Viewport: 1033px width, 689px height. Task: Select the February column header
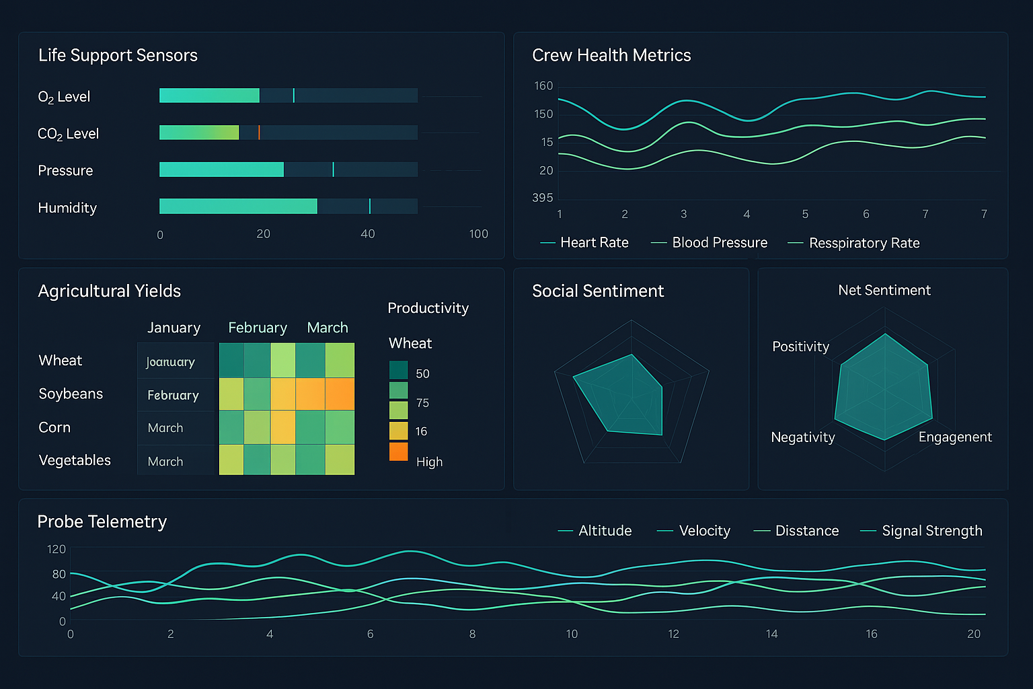click(x=257, y=328)
